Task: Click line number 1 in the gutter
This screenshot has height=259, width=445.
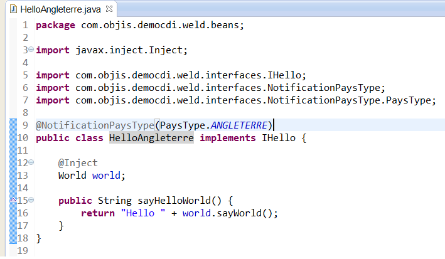Action: (x=25, y=25)
